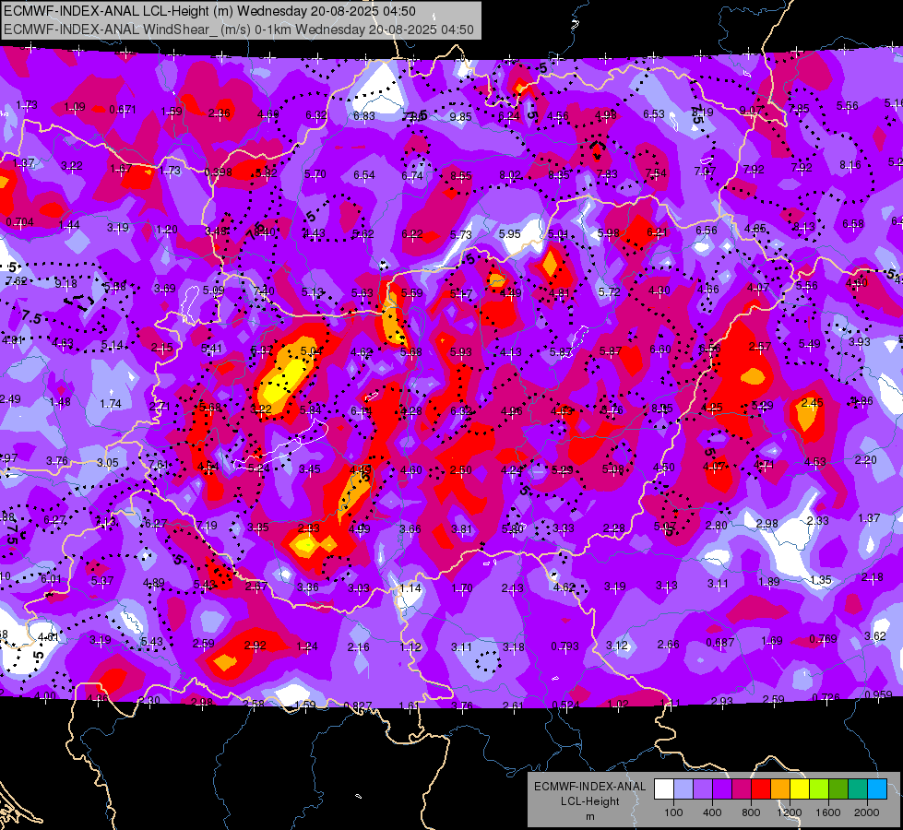The width and height of the screenshot is (903, 830).
Task: Click the legend tick label 1200
Action: tap(790, 812)
